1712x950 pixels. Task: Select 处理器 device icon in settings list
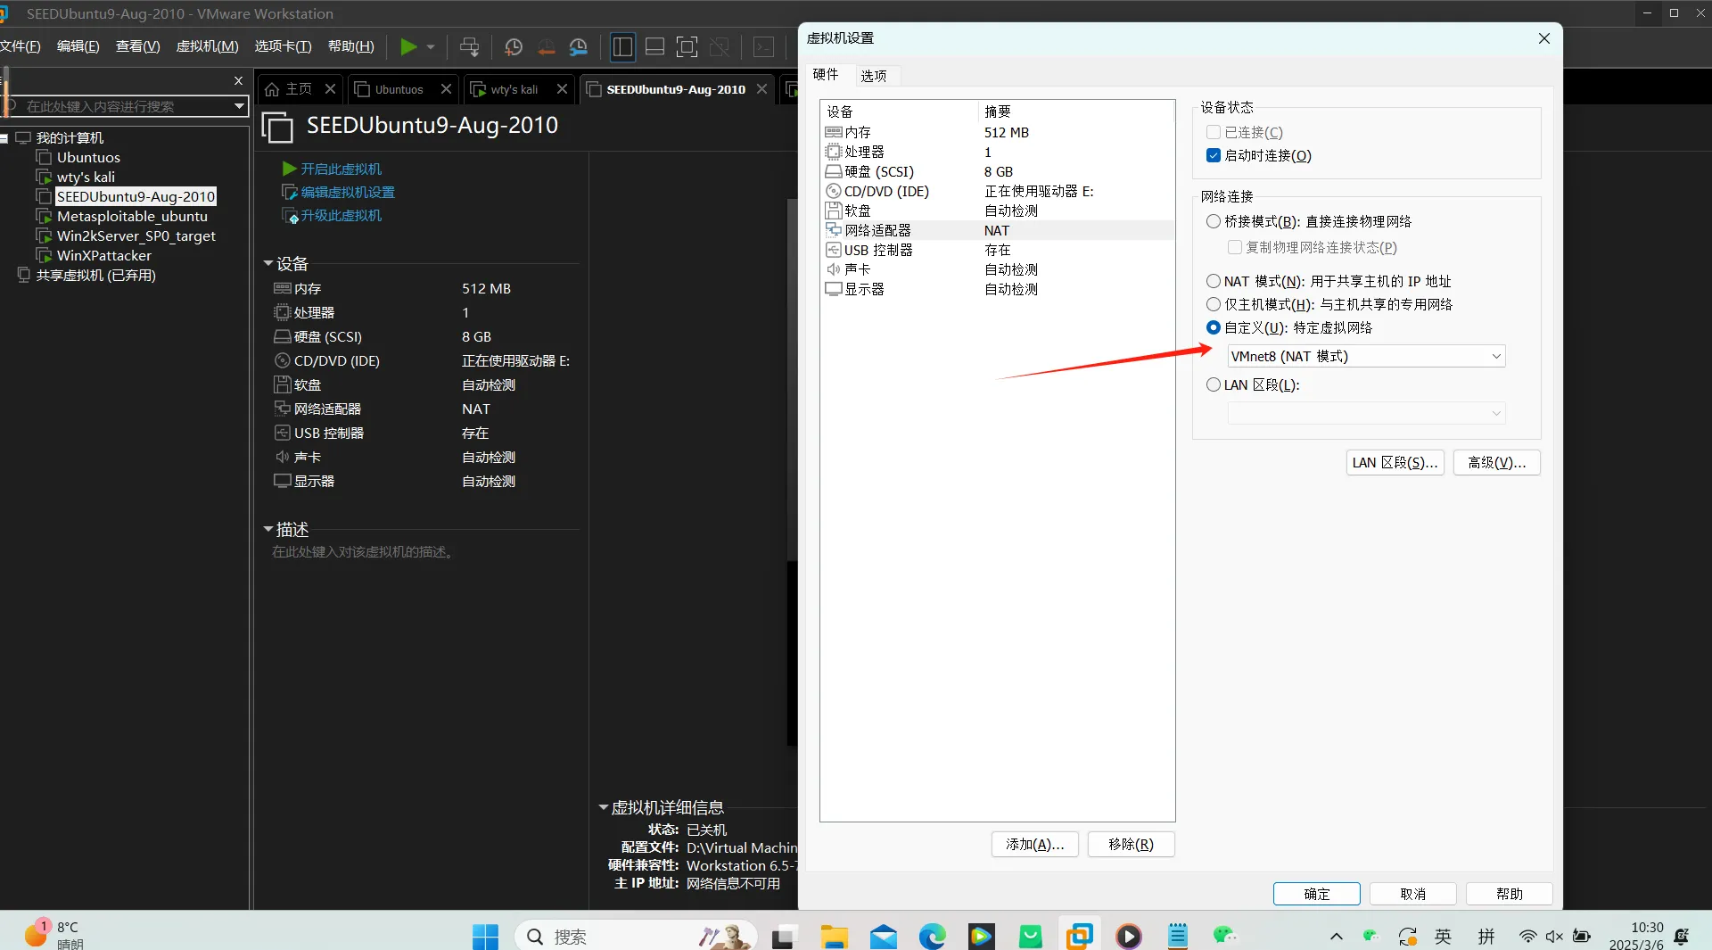[x=834, y=152]
